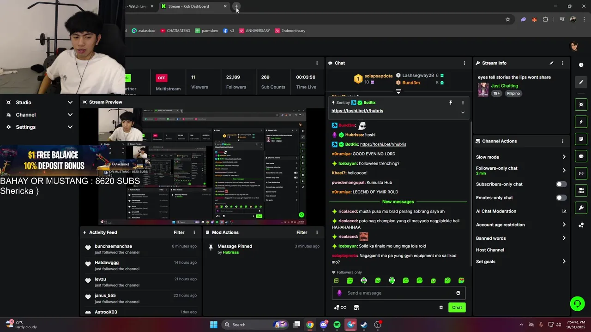Click the channel points infinity icon
591x332 pixels.
(x=340, y=308)
